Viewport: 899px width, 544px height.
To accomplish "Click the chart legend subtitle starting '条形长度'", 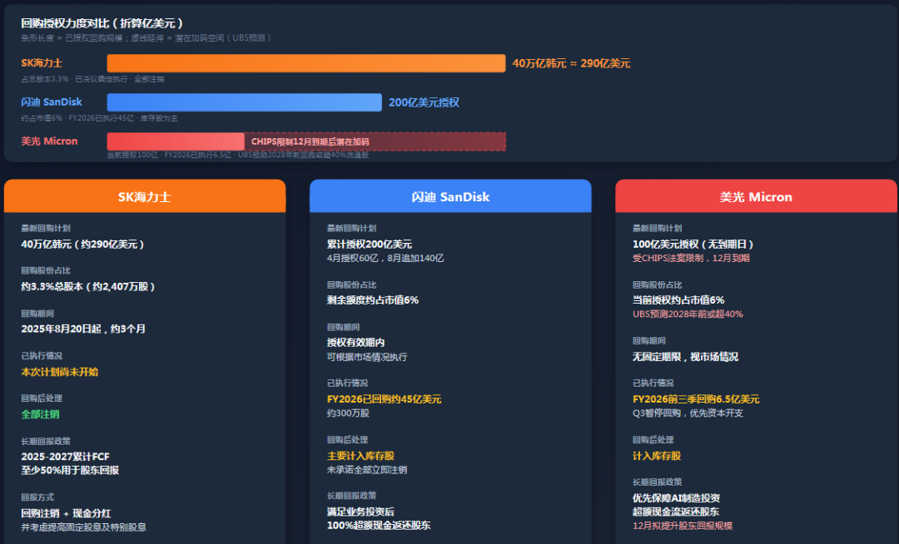I will [147, 37].
